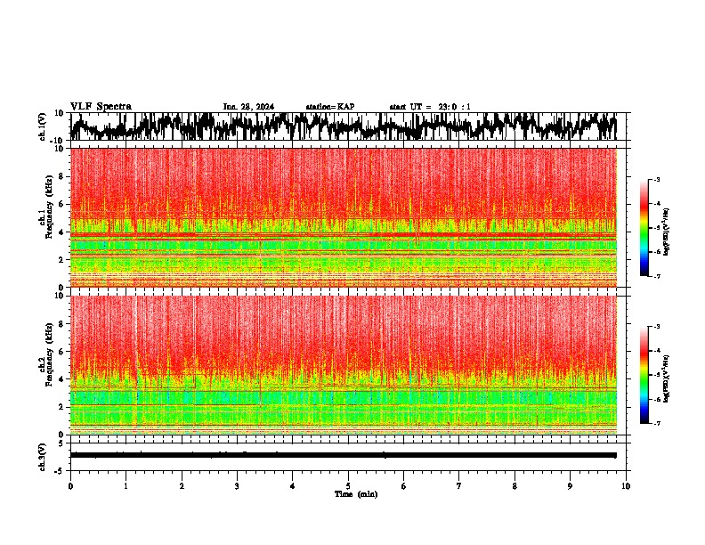Click time axis tick label "5"
This screenshot has height=545, width=705.
tap(348, 486)
